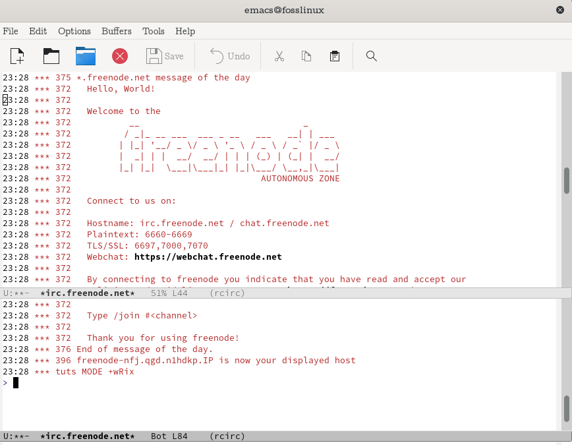Open the File menu
572x445 pixels.
point(11,31)
